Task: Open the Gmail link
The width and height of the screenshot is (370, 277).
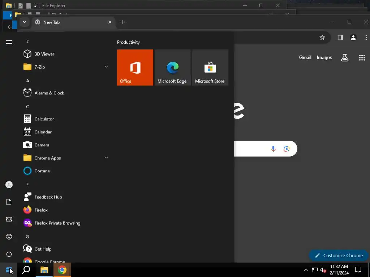Action: tap(305, 57)
